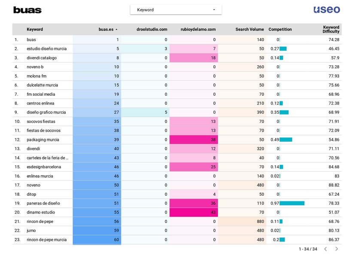Click the dropdown arrow in Keyword selector
This screenshot has width=352, height=264.
(x=214, y=9)
